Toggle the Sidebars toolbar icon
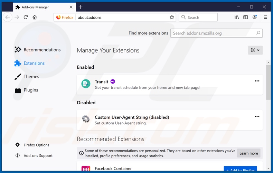273x173 pixels. (246, 17)
